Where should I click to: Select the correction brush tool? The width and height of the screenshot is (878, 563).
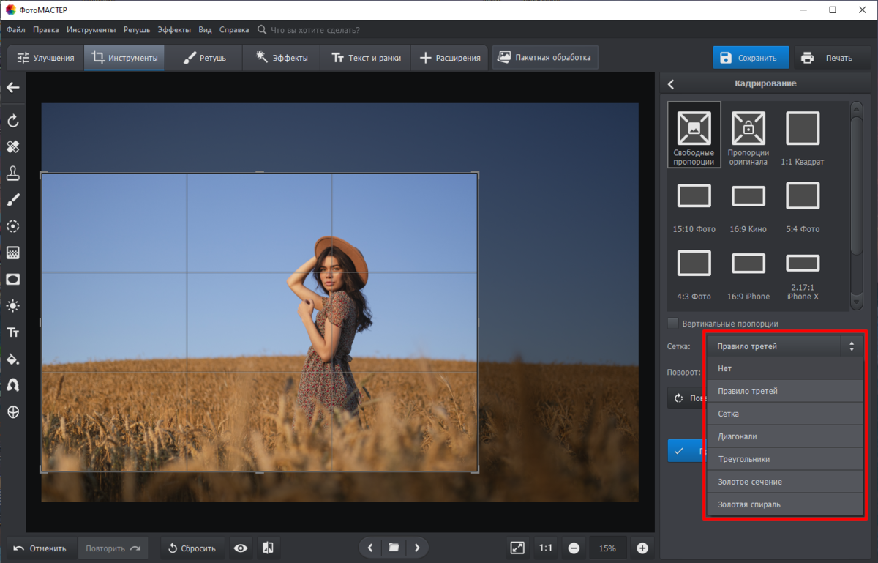(x=12, y=200)
